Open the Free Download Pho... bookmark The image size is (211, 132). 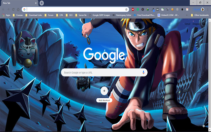click(144, 15)
